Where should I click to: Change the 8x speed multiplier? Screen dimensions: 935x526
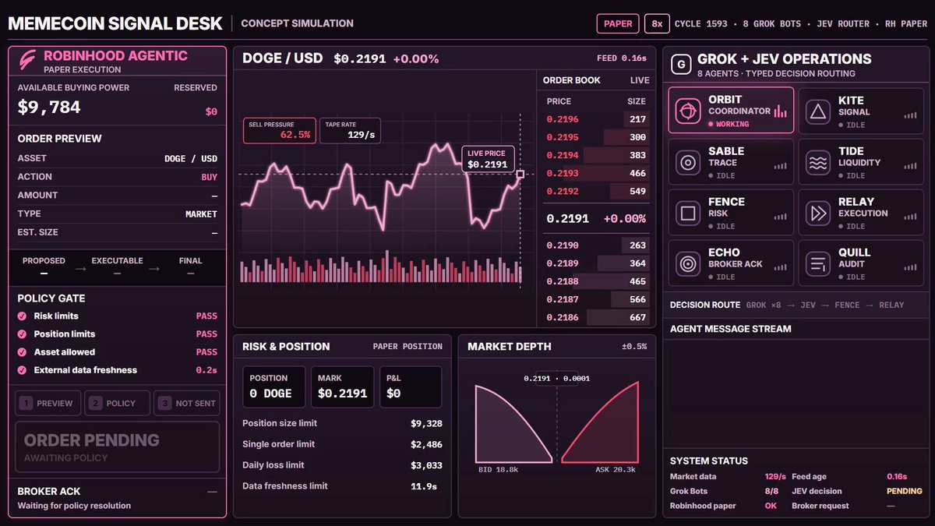[657, 23]
